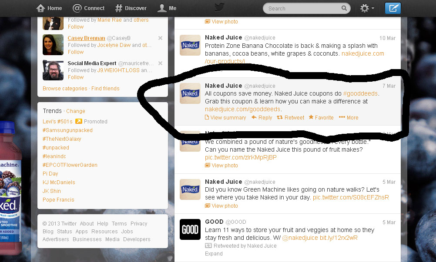Click Naked avatar on Green Machine tweet
Image resolution: width=436 pixels, height=262 pixels.
190,189
